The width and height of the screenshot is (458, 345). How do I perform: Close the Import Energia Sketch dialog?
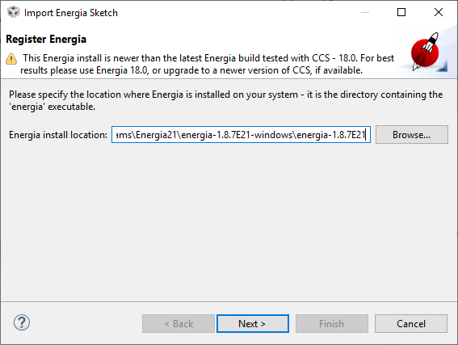[x=439, y=12]
